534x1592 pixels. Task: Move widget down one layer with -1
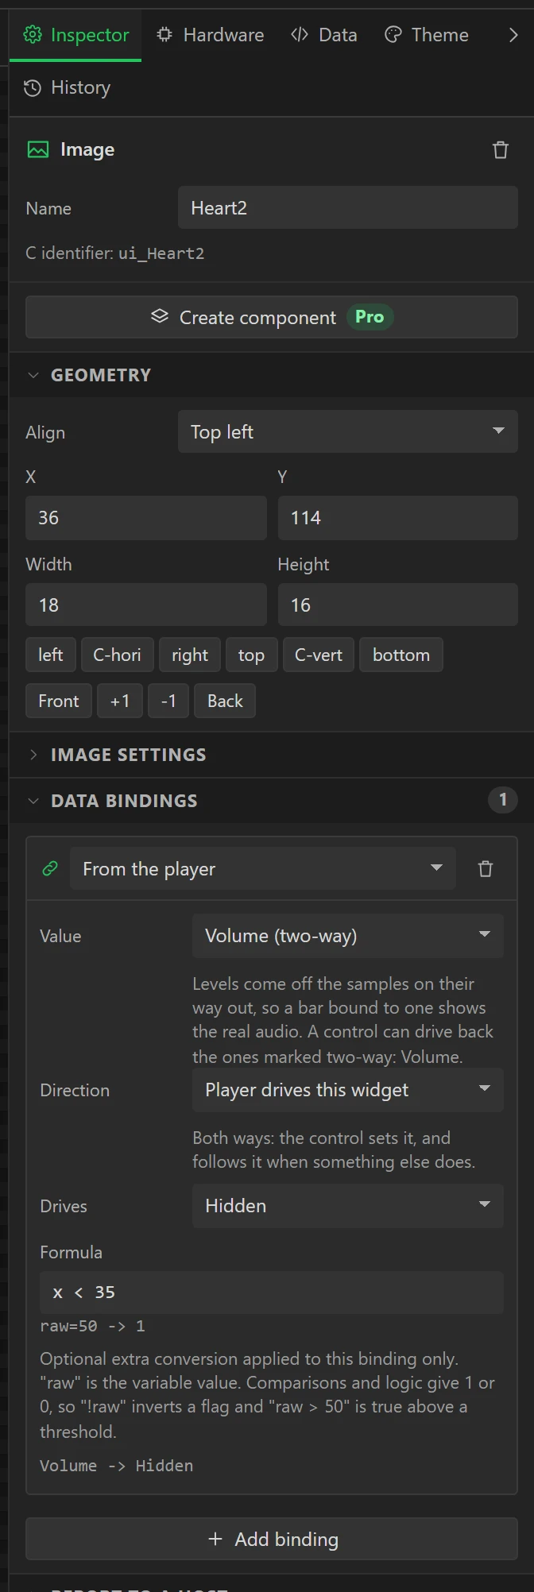168,701
